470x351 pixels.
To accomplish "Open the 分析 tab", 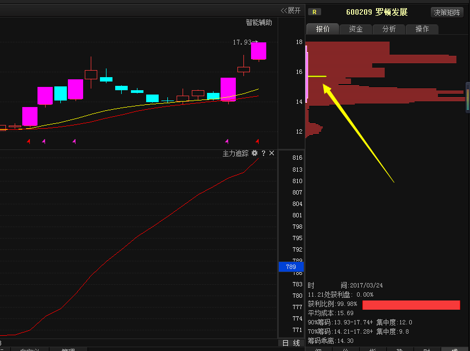I will pyautogui.click(x=389, y=29).
